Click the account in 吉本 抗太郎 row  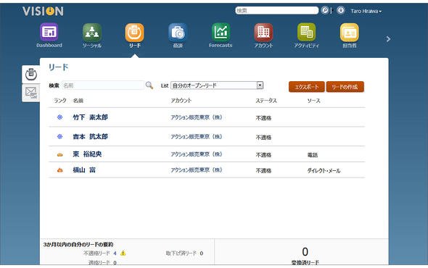[197, 137]
